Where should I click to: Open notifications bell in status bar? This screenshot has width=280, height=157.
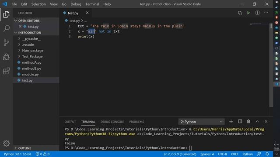click(x=267, y=154)
